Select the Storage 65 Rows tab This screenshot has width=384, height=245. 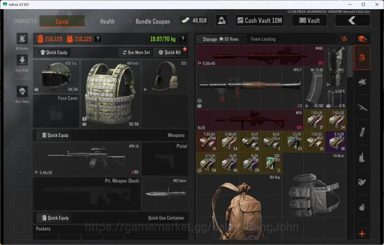[x=221, y=39]
